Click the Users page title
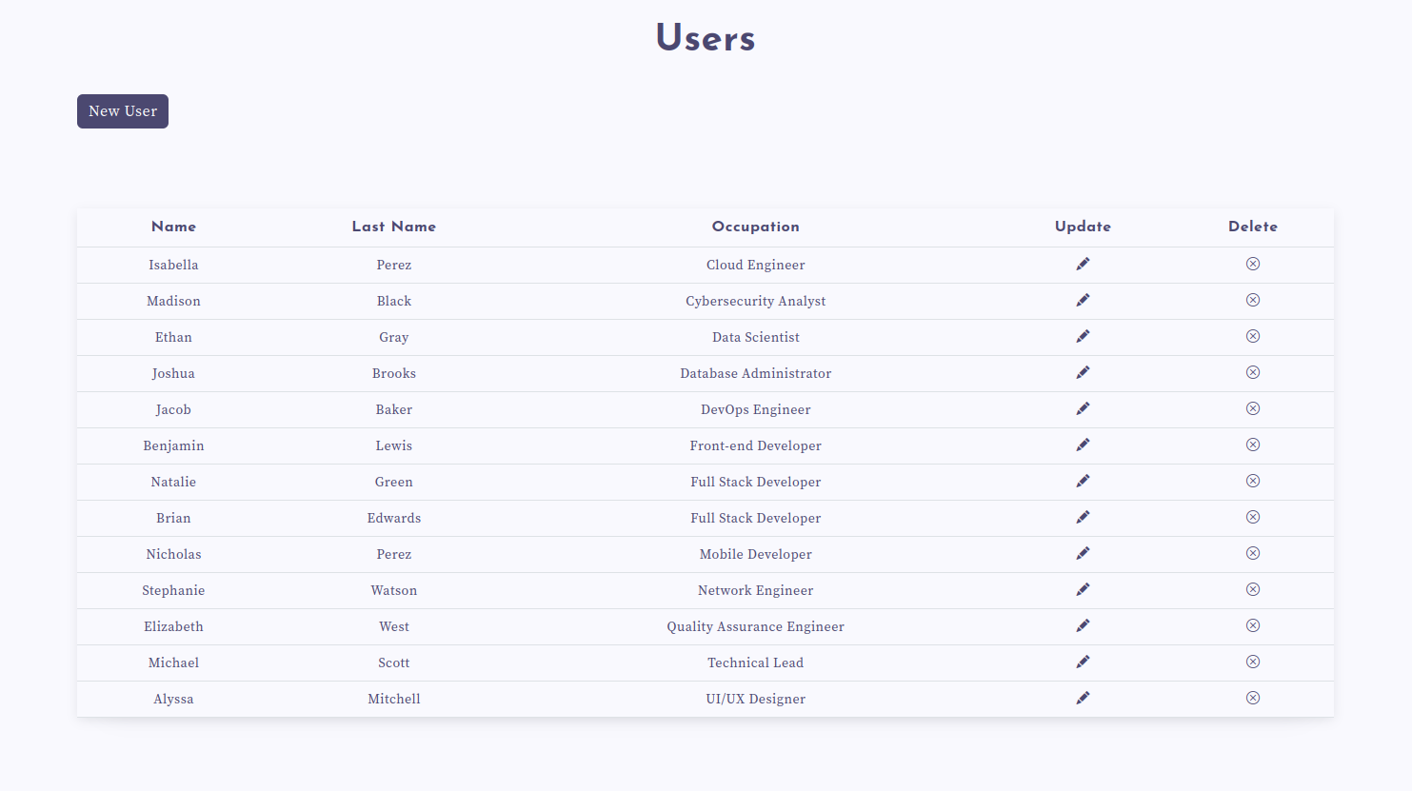1412x791 pixels. click(705, 38)
